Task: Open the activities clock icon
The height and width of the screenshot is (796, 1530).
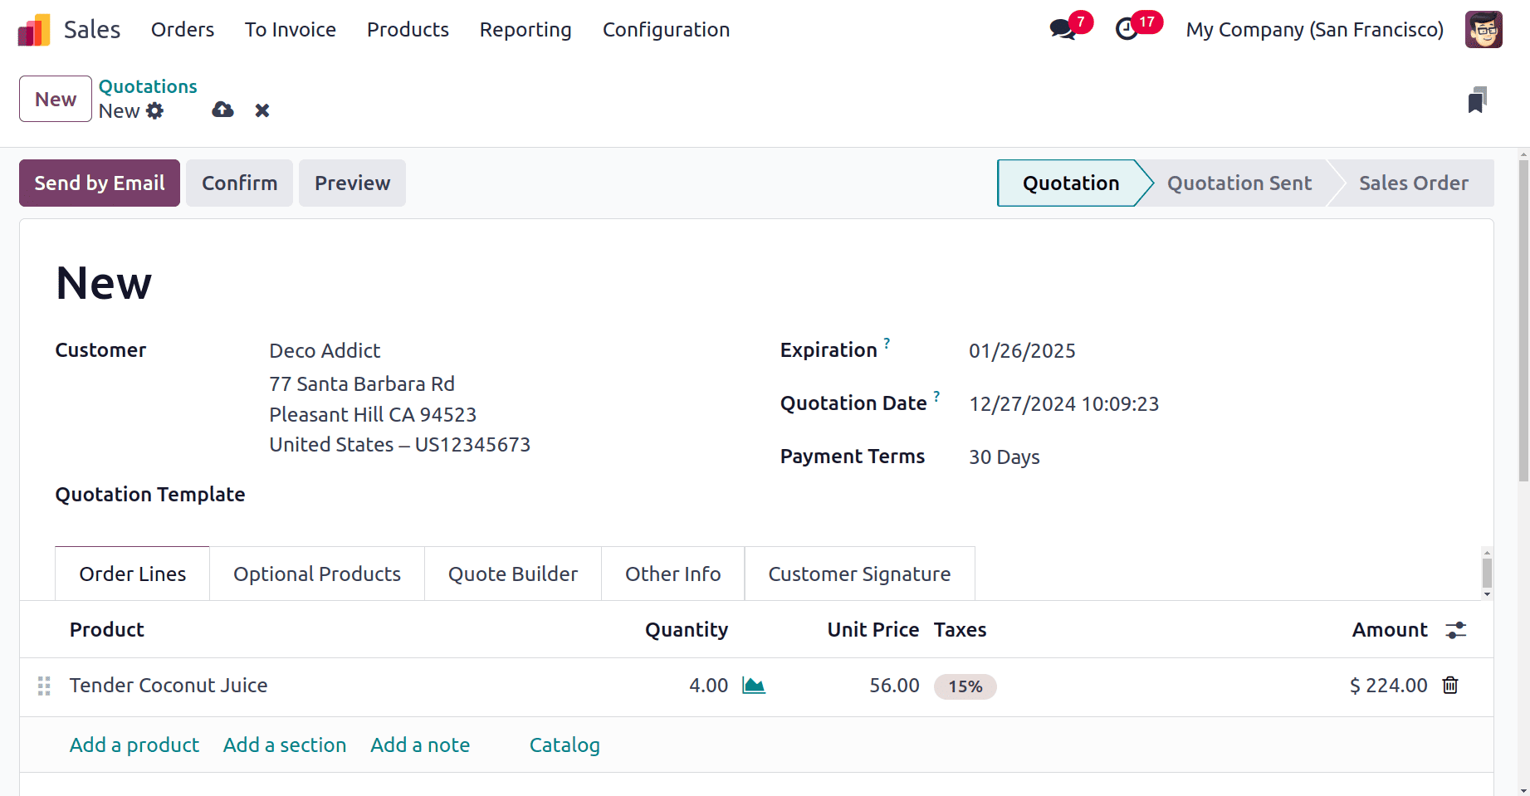Action: coord(1127,30)
